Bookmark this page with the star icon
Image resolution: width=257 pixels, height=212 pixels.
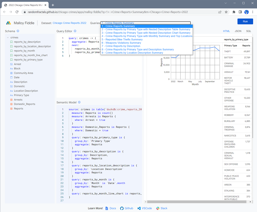coord(226,12)
